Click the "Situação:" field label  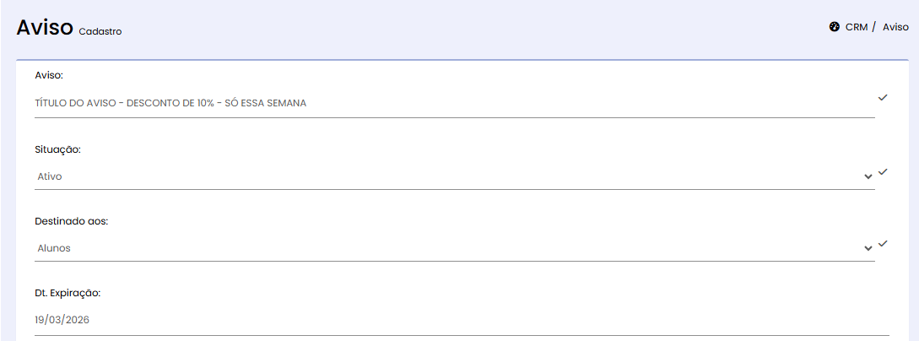[x=58, y=149]
